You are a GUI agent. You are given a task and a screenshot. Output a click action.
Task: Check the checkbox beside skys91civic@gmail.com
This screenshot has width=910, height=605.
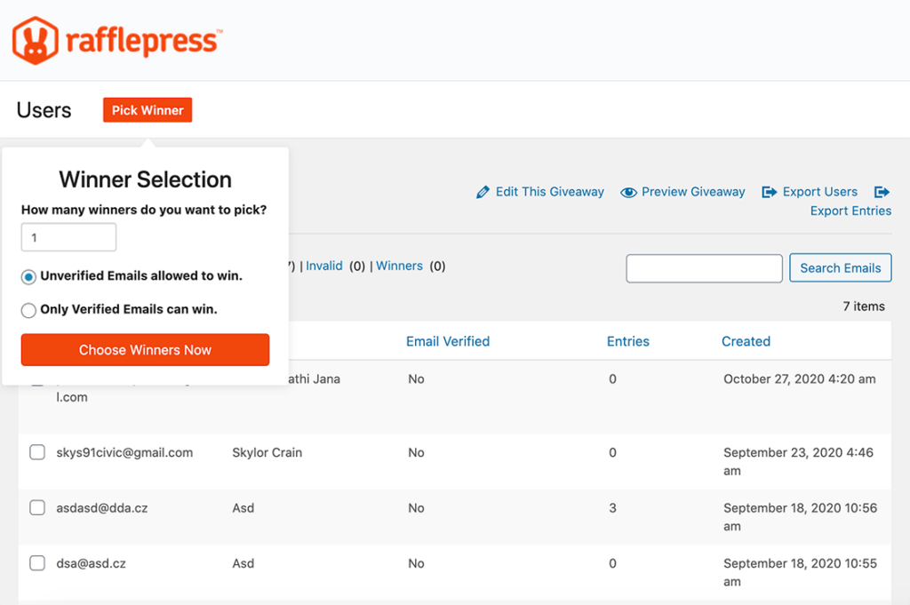point(36,452)
